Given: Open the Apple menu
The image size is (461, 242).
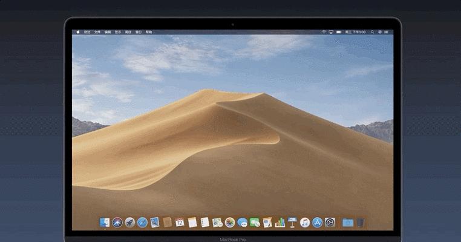Looking at the screenshot, I should [78, 32].
